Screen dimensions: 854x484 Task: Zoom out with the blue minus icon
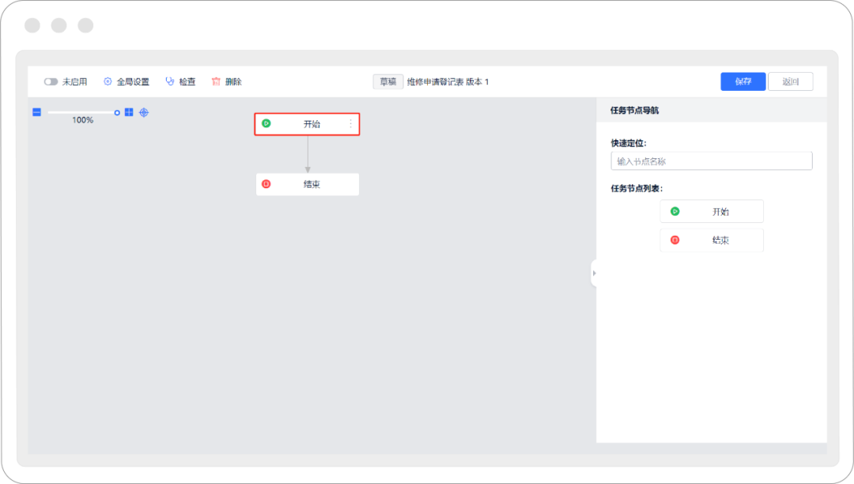[x=36, y=112]
